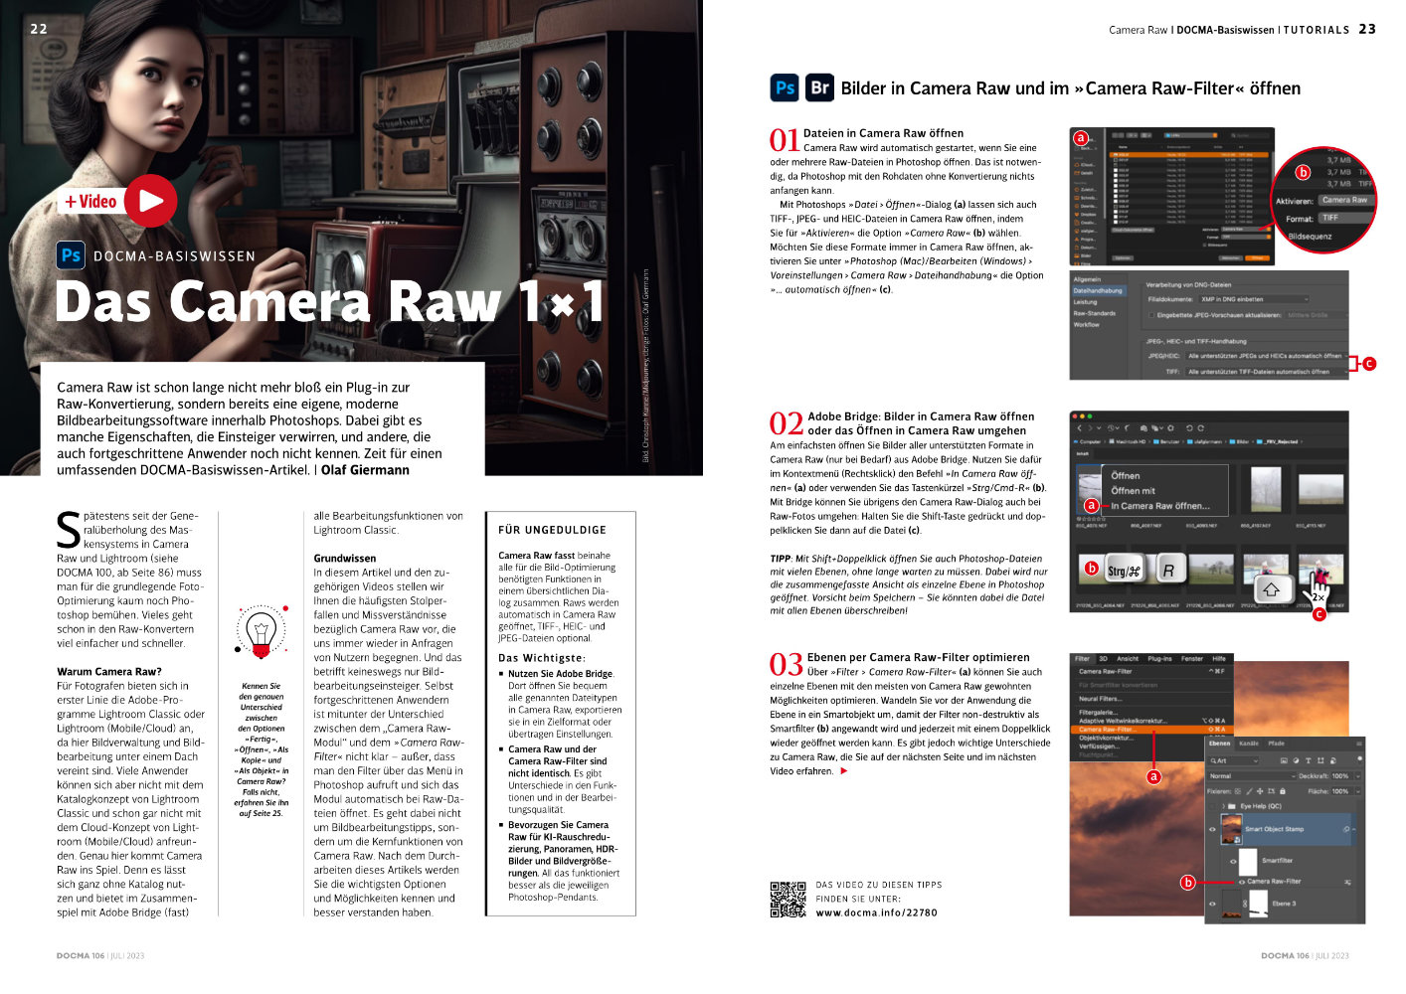The width and height of the screenshot is (1406, 994).
Task: Filter layers by type layers T icon
Action: pos(1308,760)
